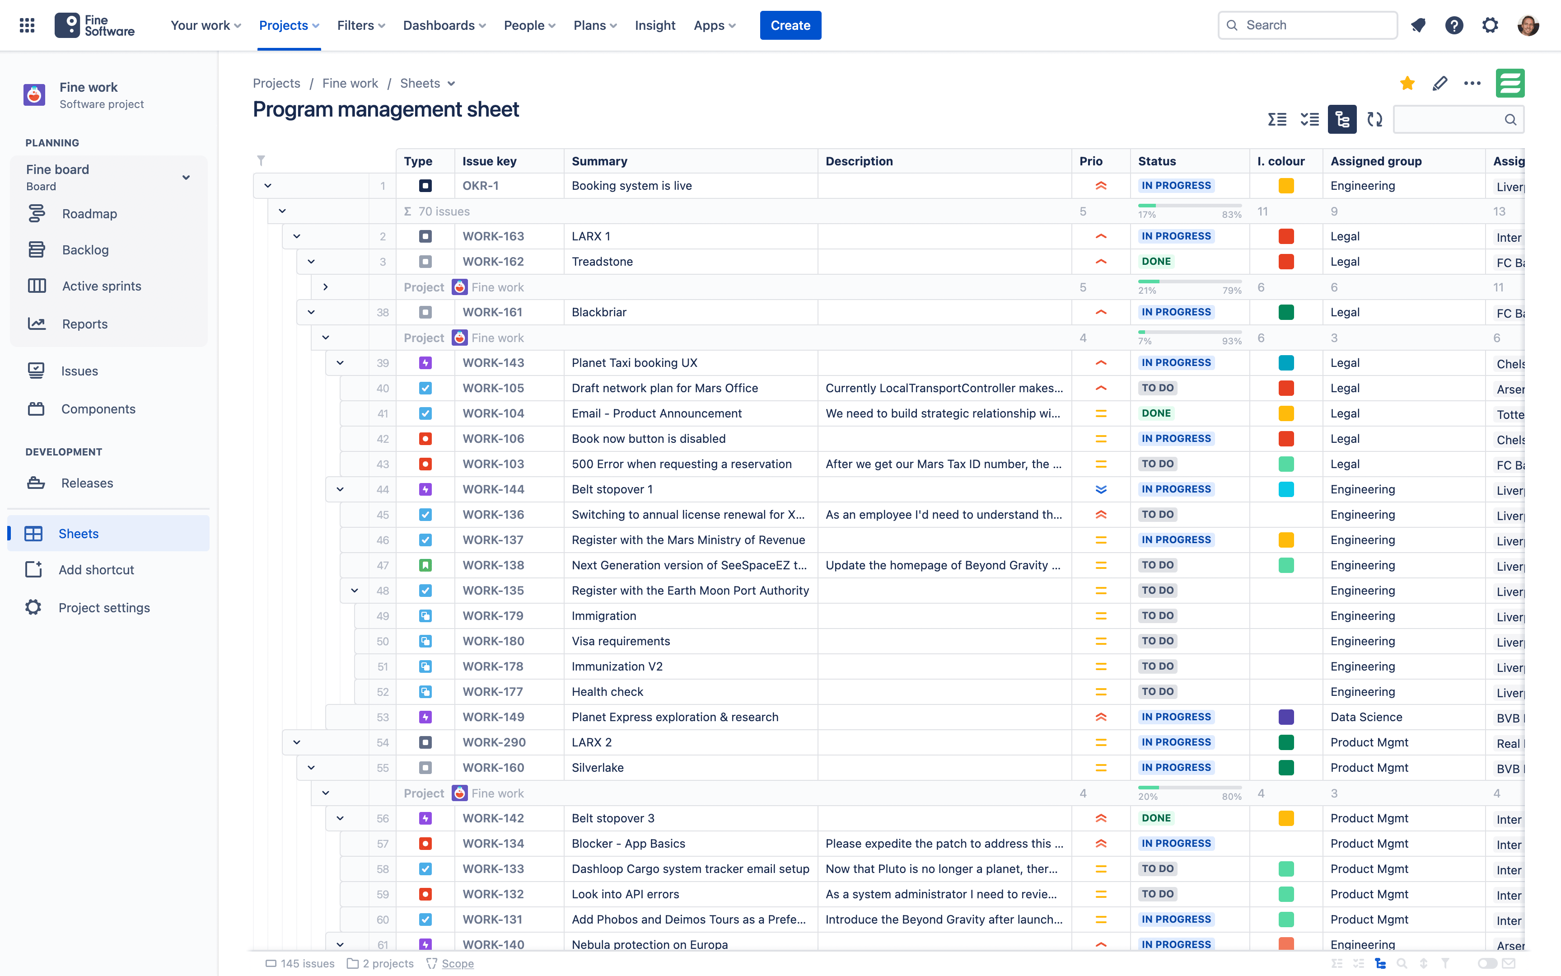Click the pencil edit icon
The width and height of the screenshot is (1561, 976).
1440,83
